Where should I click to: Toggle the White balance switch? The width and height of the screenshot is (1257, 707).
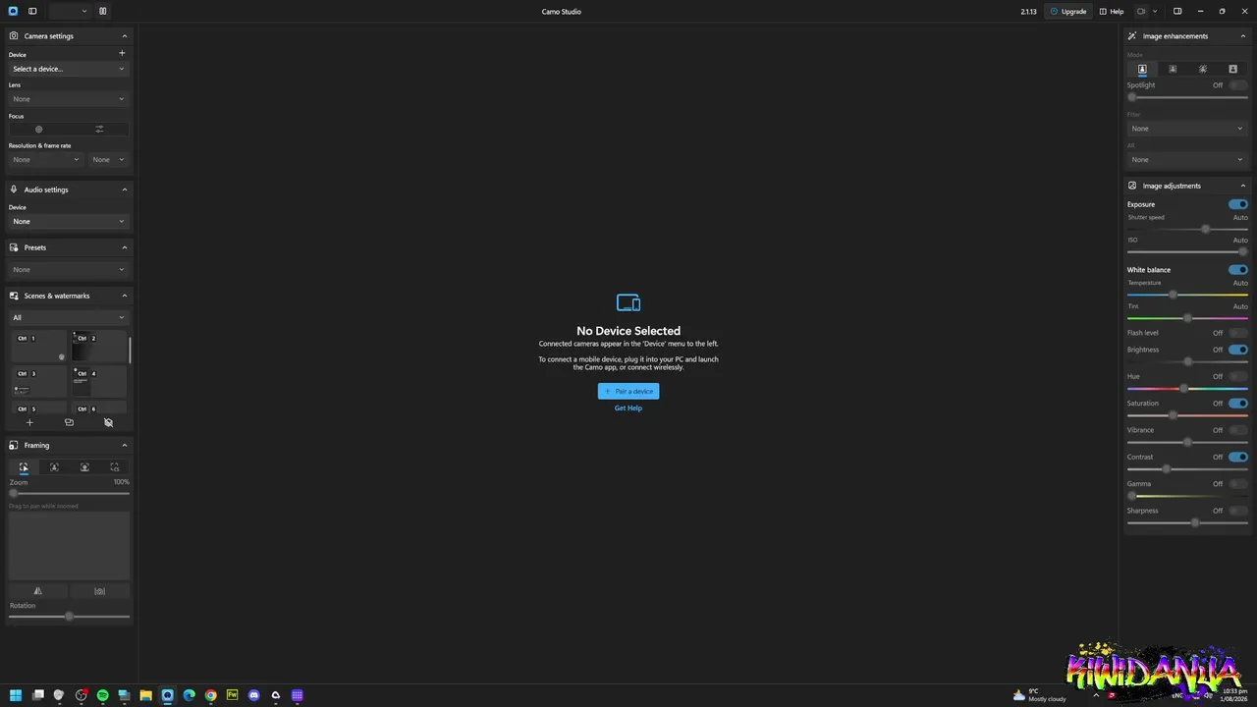pos(1238,270)
